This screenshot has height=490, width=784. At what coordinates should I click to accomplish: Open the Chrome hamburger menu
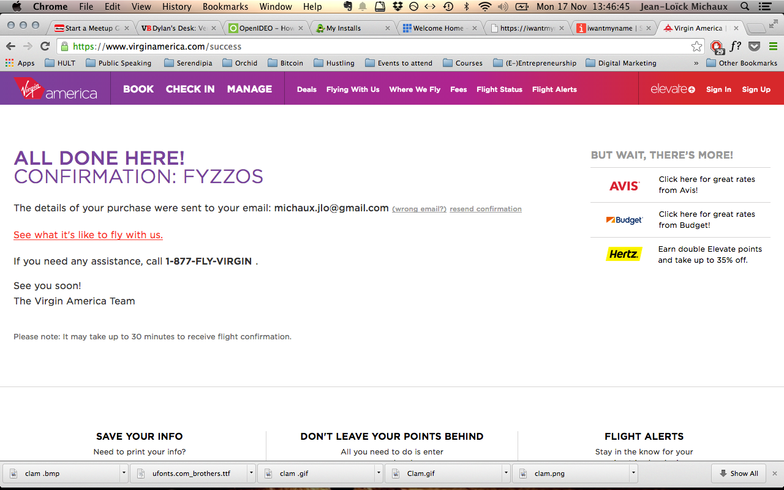(x=773, y=47)
